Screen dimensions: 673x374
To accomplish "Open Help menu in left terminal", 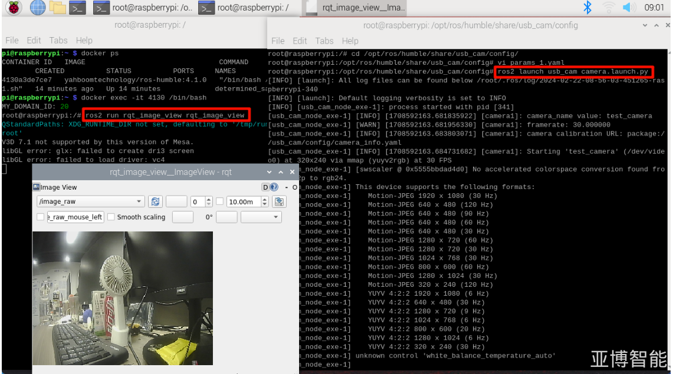I will (x=84, y=40).
